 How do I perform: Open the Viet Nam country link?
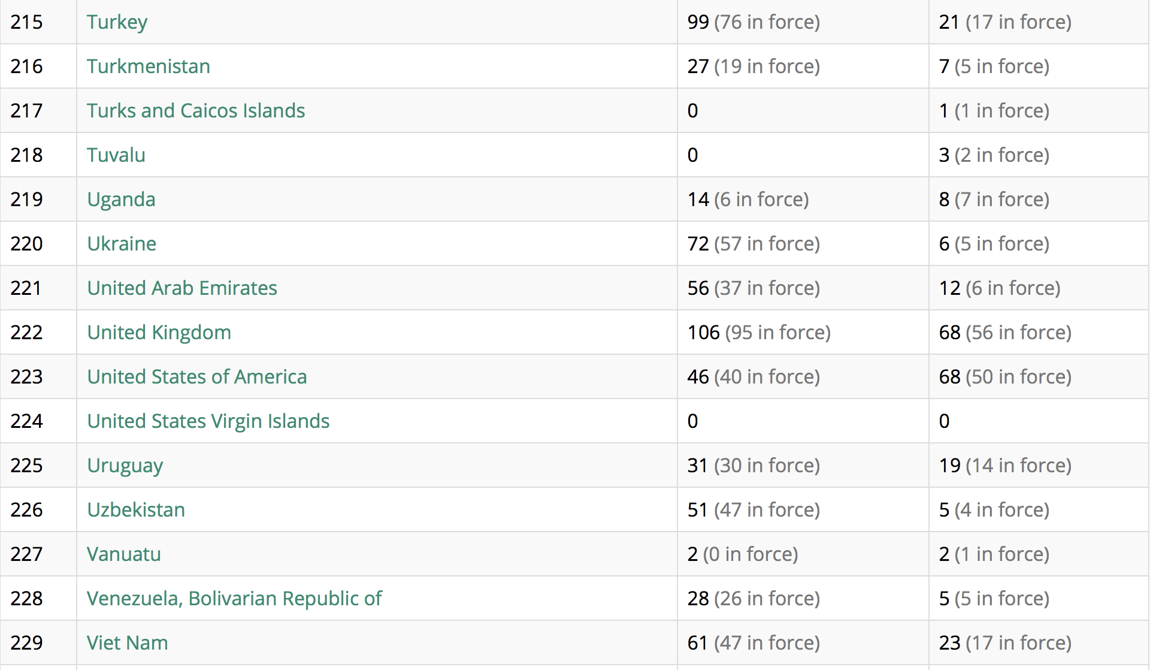128,643
